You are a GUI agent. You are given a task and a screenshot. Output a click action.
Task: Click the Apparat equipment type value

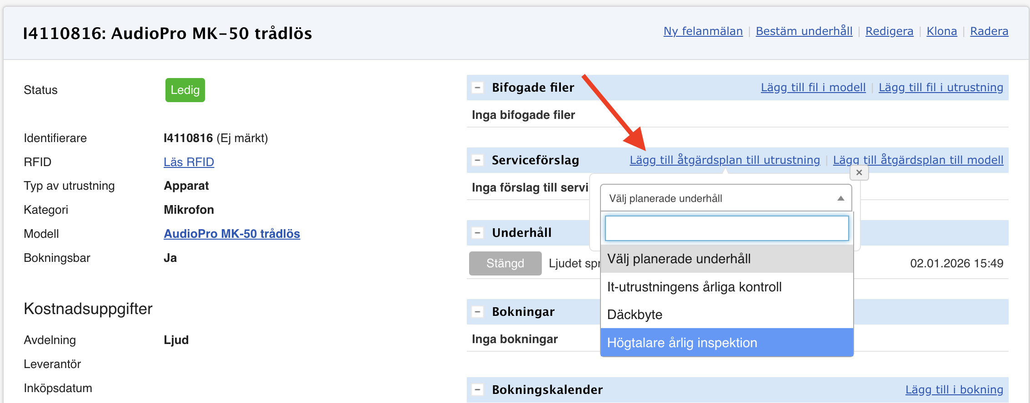[x=186, y=186]
